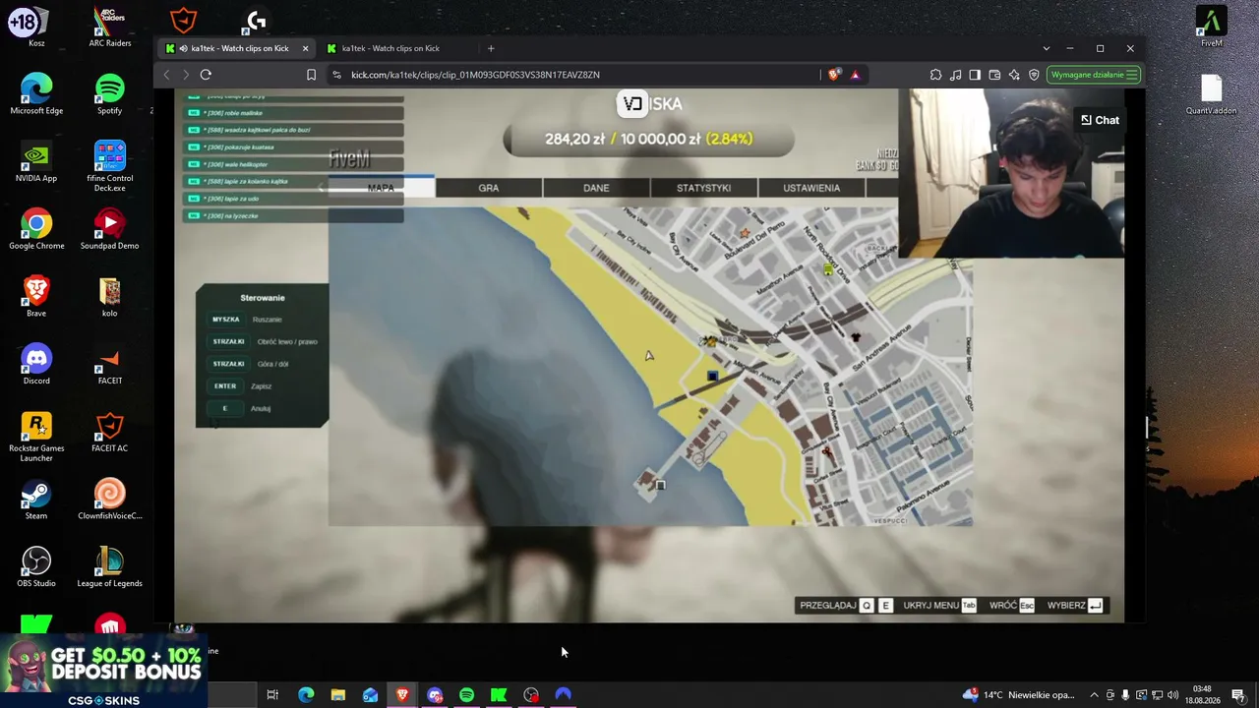Image resolution: width=1259 pixels, height=708 pixels.
Task: Open the weather widget on taskbar
Action: pyautogui.click(x=1019, y=695)
